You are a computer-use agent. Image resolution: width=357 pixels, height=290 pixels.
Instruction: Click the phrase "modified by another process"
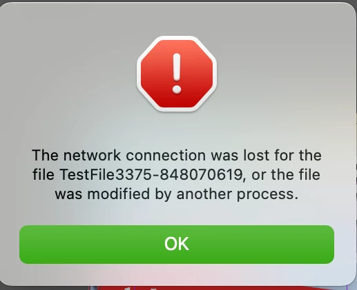click(192, 194)
